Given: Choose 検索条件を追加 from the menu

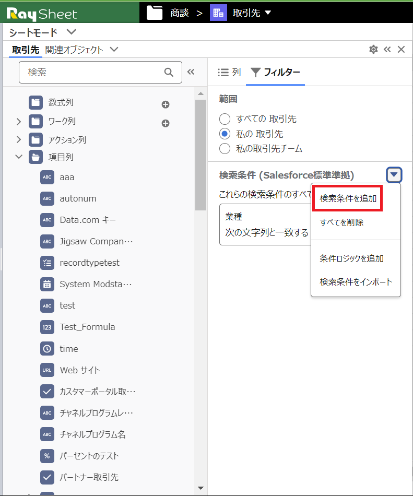Looking at the screenshot, I should [348, 198].
